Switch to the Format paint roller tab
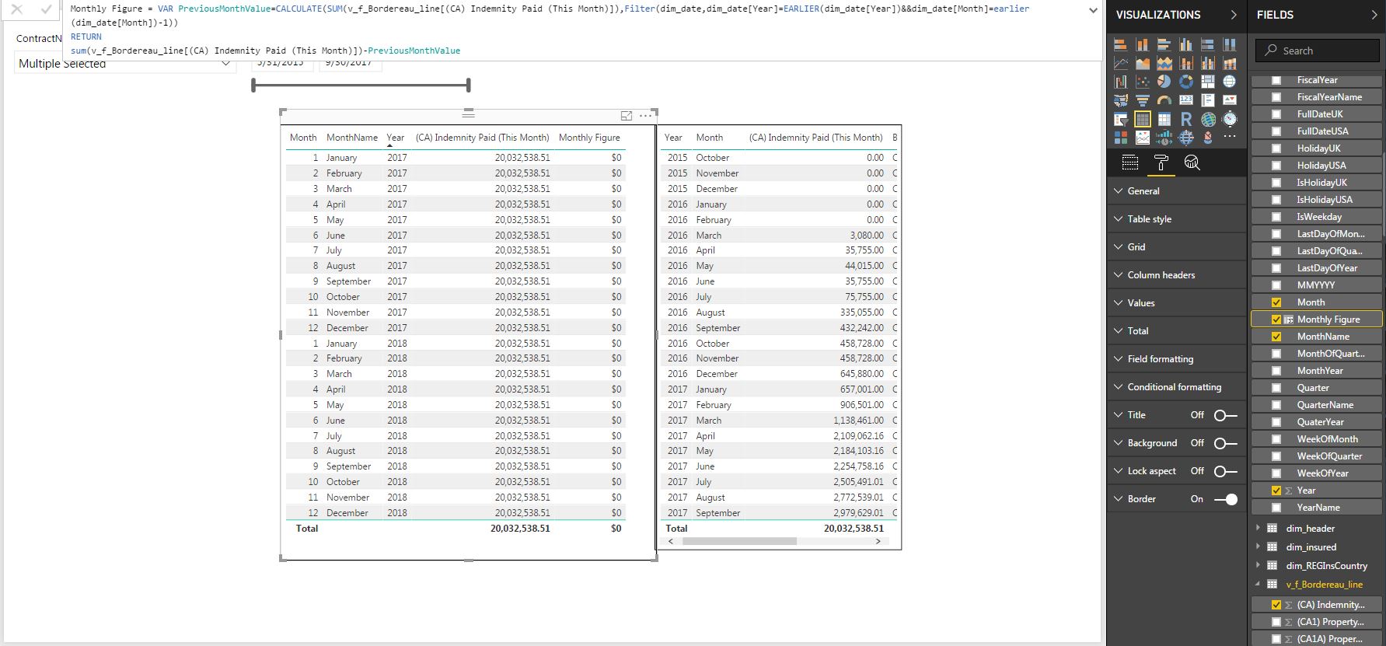 1161,162
